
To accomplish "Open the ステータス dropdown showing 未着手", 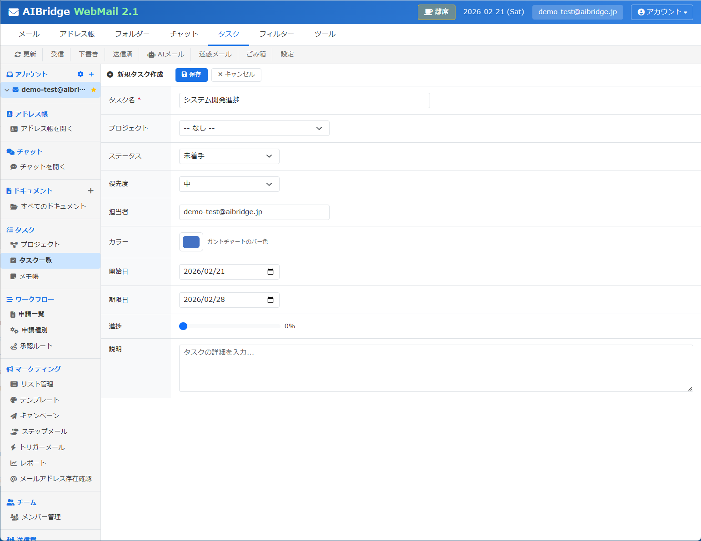I will (229, 156).
